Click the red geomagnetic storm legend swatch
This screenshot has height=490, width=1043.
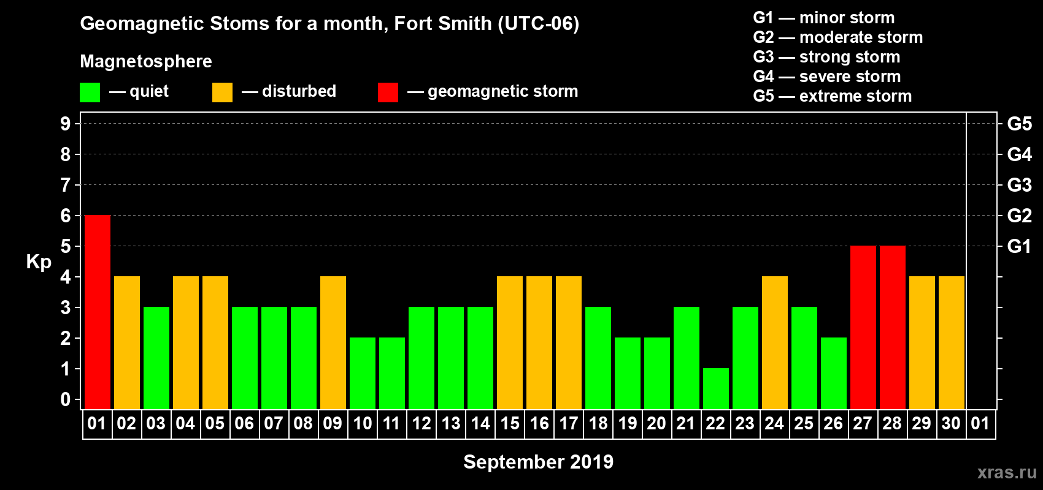(388, 92)
